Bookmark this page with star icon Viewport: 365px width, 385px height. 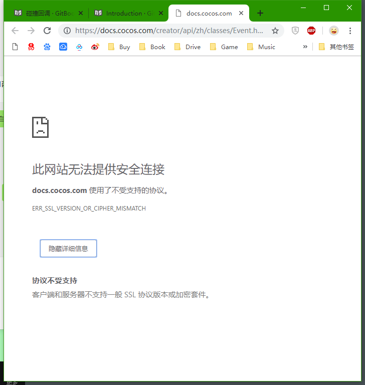pyautogui.click(x=275, y=31)
